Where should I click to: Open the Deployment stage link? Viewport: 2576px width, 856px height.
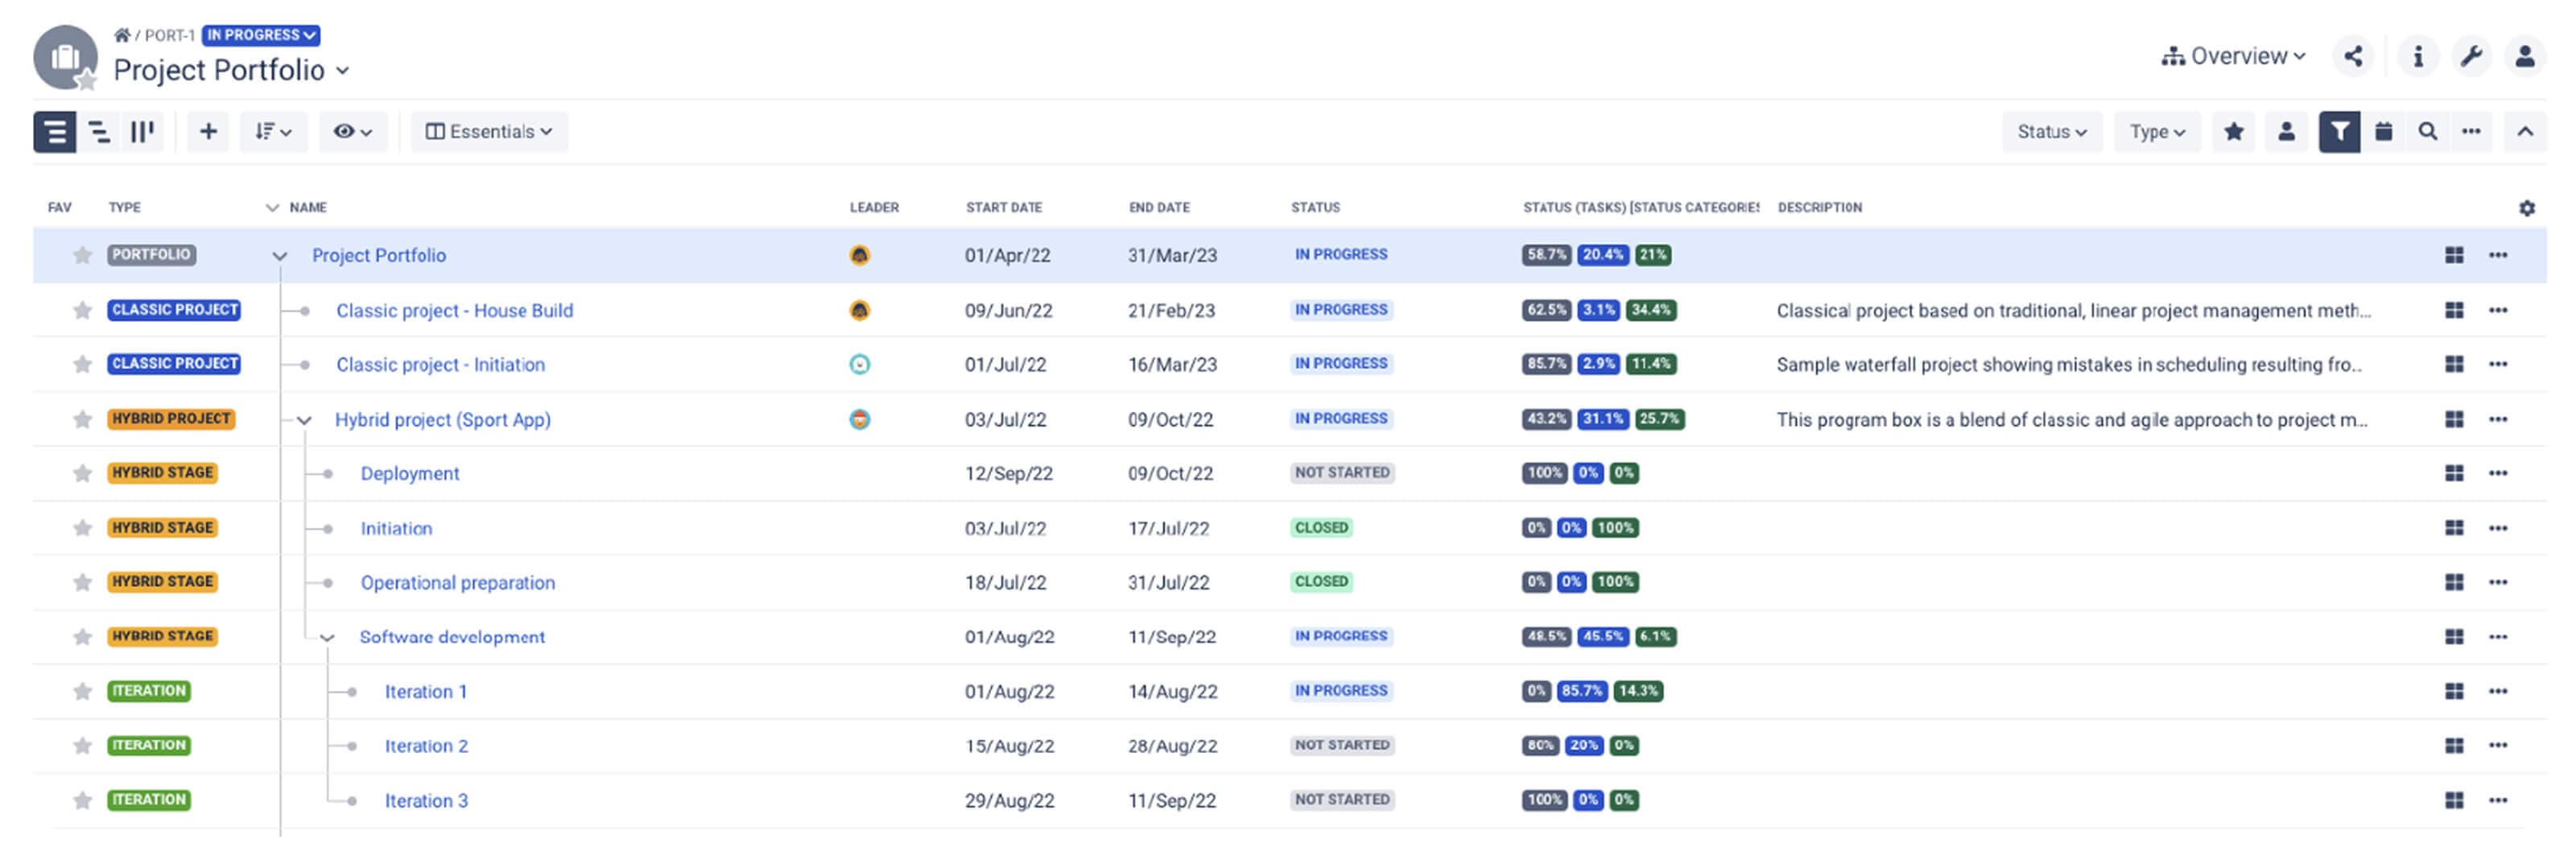(x=410, y=473)
